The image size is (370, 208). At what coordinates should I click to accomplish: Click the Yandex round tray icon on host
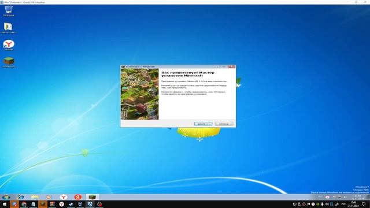click(313, 204)
